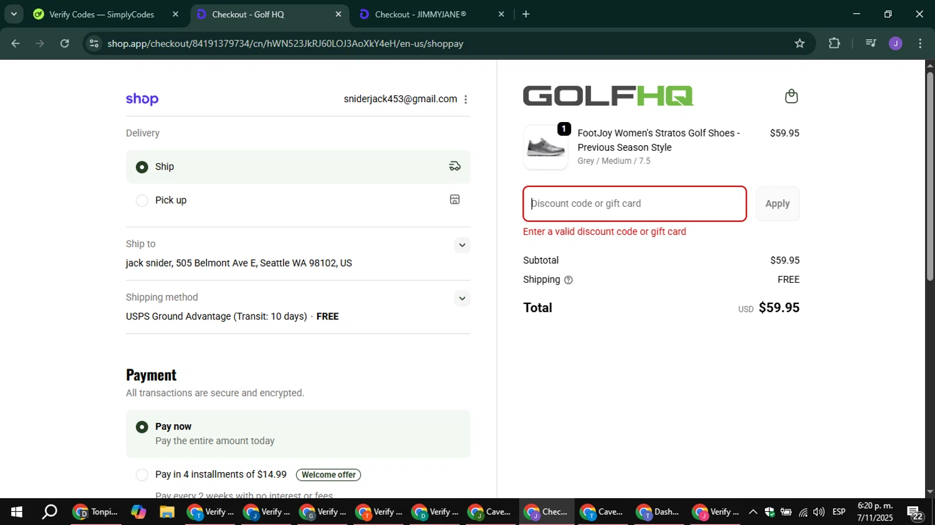View site information icon in address bar

point(94,44)
